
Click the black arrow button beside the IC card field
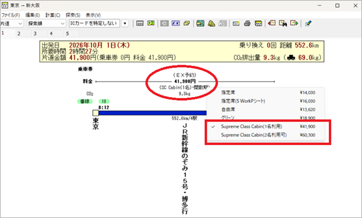point(125,23)
